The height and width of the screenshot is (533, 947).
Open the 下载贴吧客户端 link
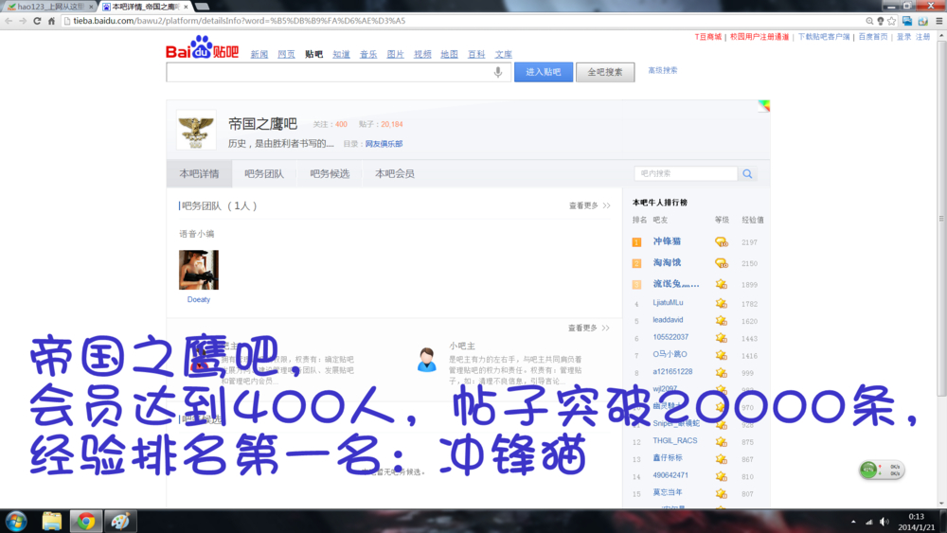pos(824,37)
